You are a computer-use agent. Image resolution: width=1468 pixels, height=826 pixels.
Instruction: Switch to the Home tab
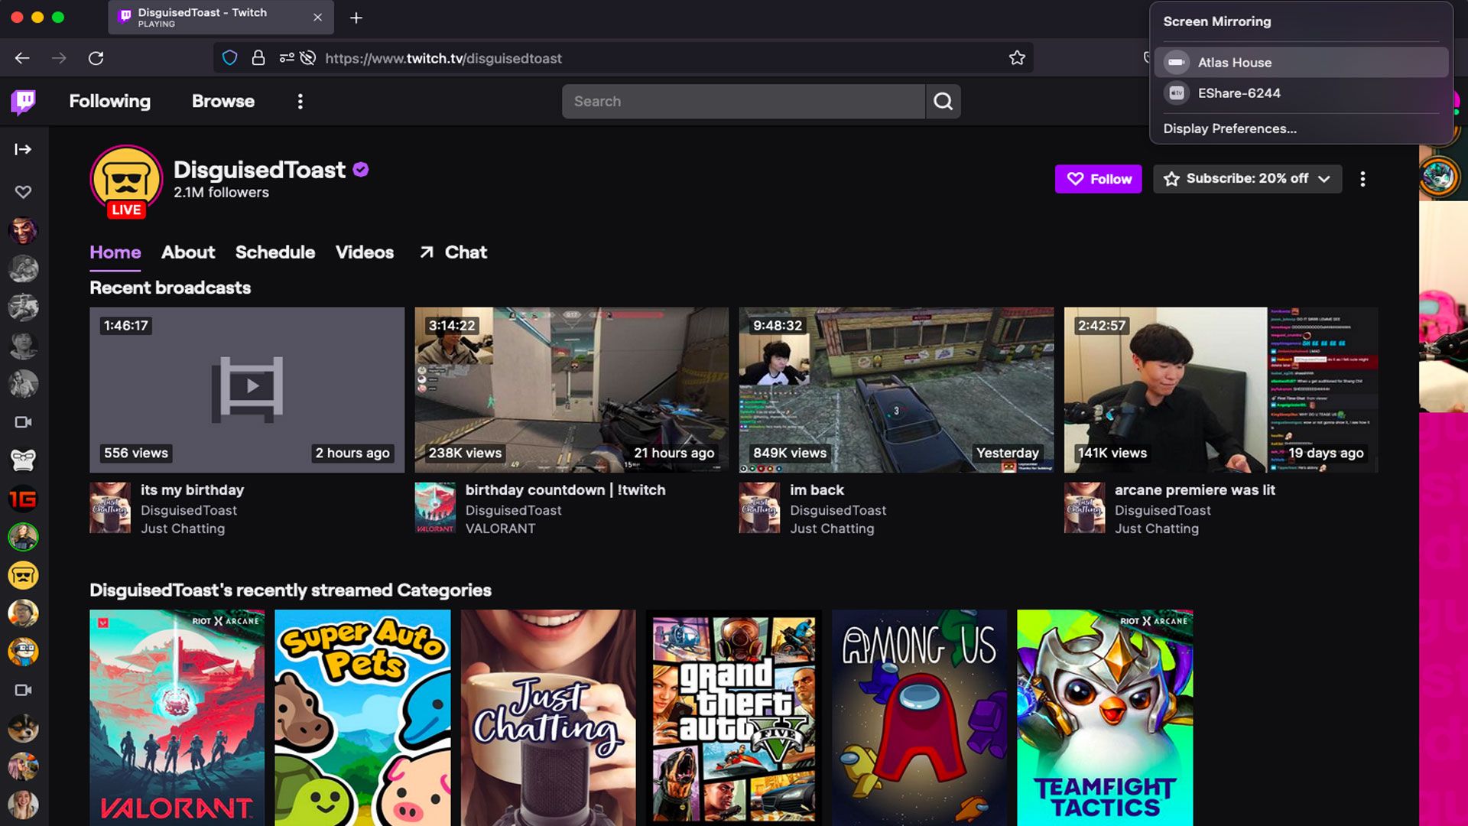click(115, 252)
